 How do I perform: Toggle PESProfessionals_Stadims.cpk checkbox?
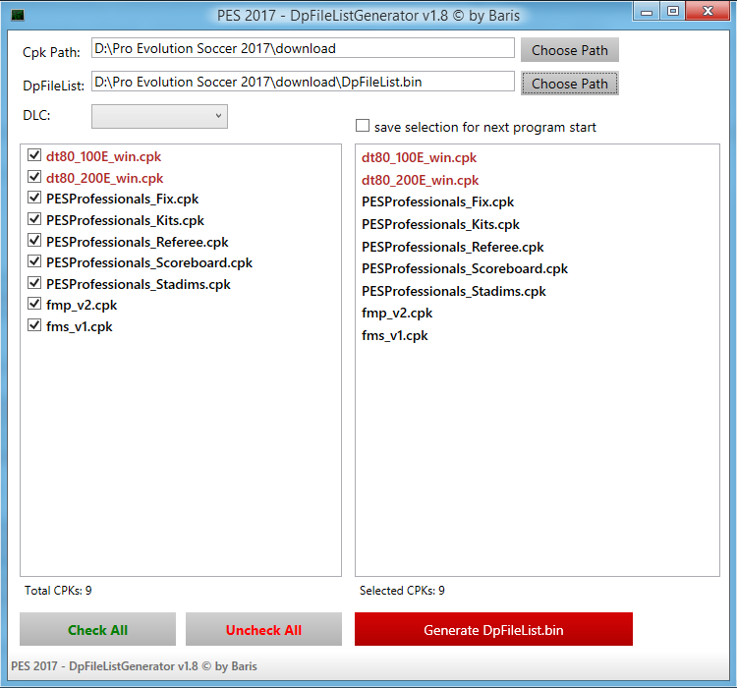point(34,282)
